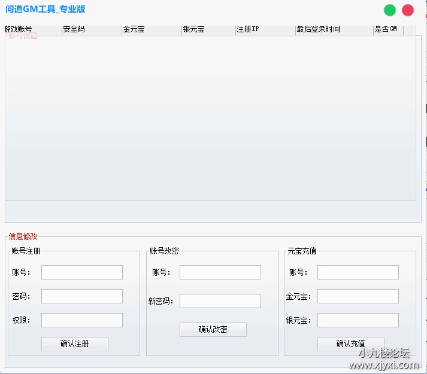This screenshot has height=374, width=427.
Task: Focus the 账号 field under 账号注册
Action: 82,272
